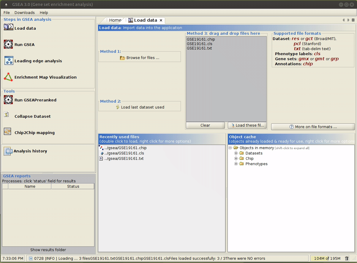
Task: Open Run GSEA gear icon
Action: click(x=8, y=44)
